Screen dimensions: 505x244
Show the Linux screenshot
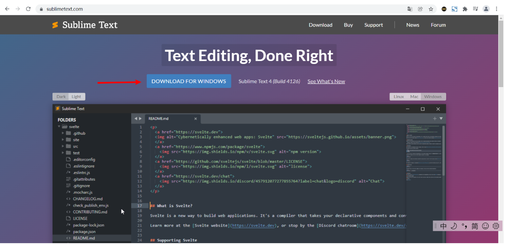pyautogui.click(x=399, y=97)
